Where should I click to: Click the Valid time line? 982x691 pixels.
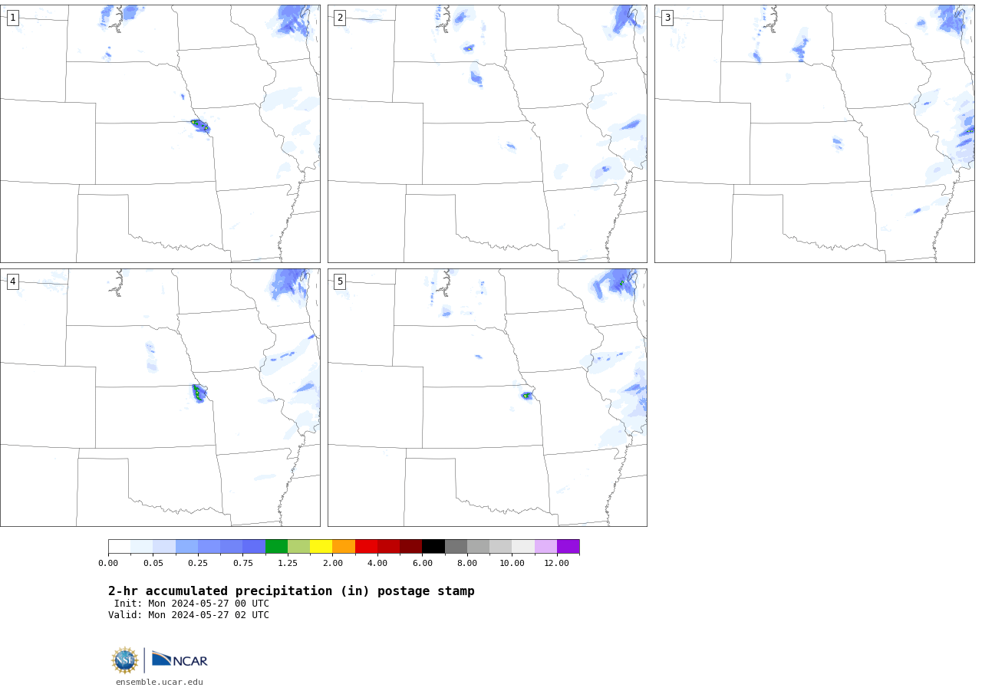click(189, 615)
